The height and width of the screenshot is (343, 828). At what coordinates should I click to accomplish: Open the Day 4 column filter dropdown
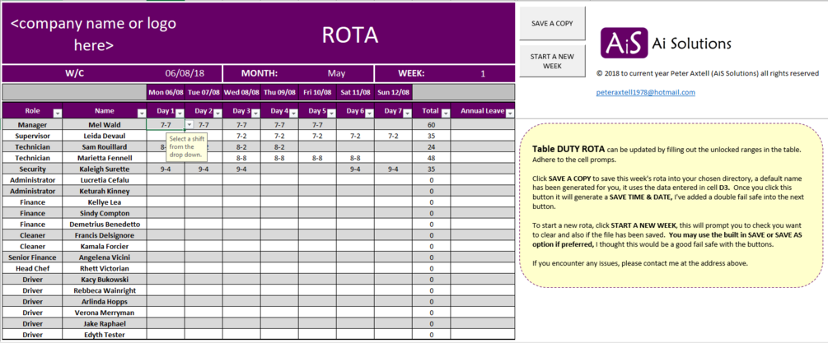pyautogui.click(x=293, y=114)
